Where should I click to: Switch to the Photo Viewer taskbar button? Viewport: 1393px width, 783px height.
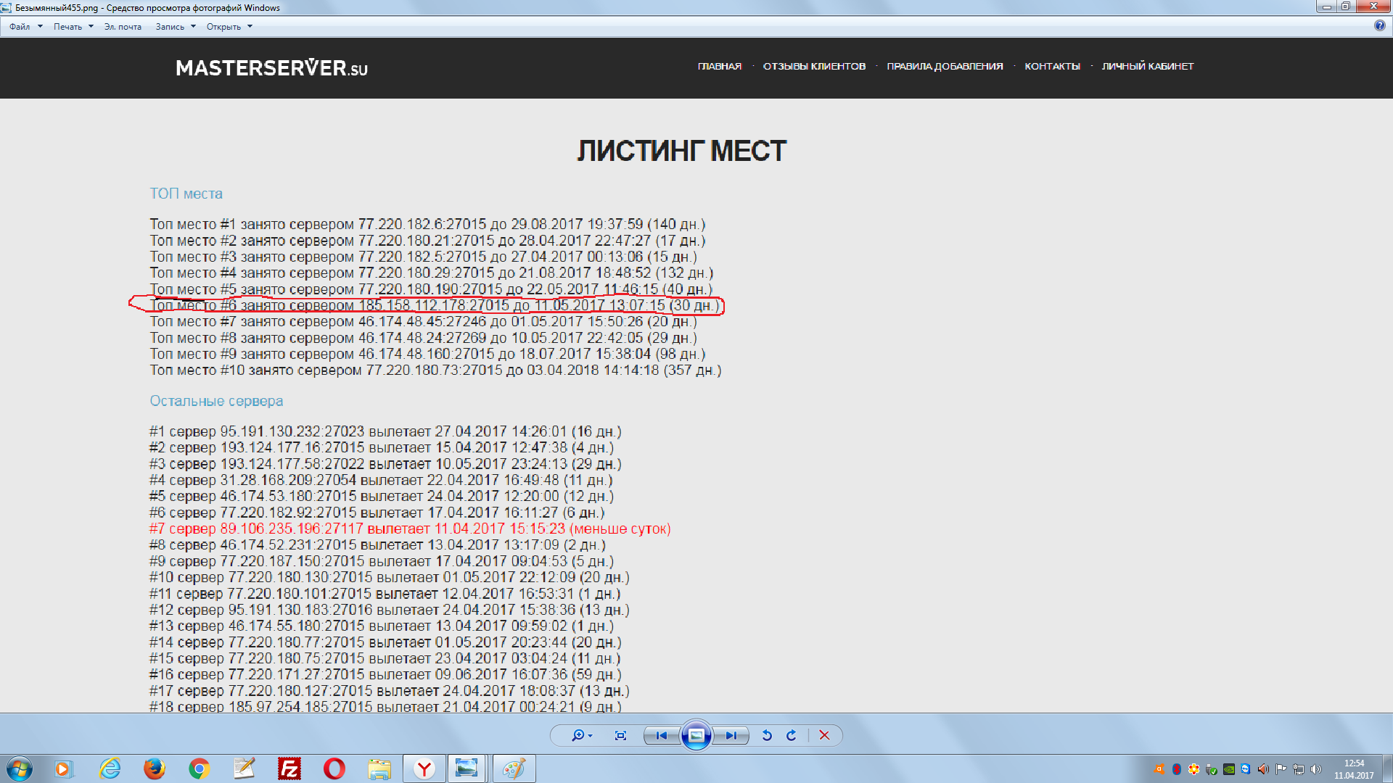point(467,768)
